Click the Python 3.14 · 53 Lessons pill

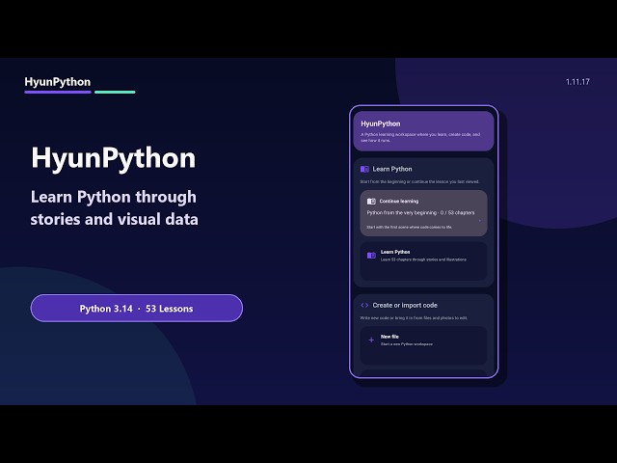pos(137,309)
